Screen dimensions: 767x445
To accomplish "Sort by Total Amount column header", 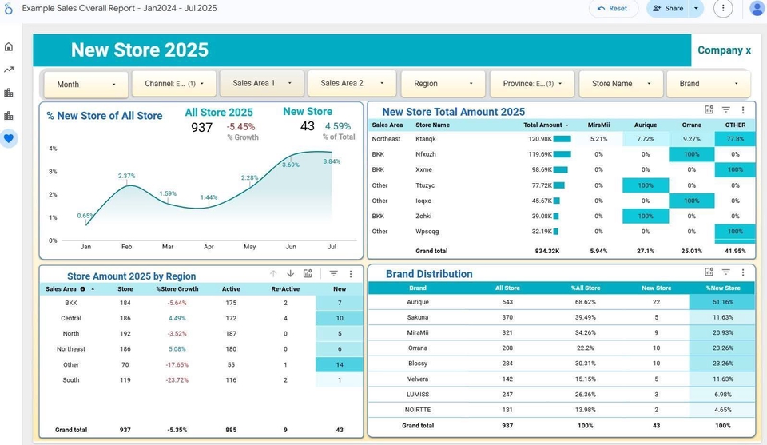I will tap(543, 125).
